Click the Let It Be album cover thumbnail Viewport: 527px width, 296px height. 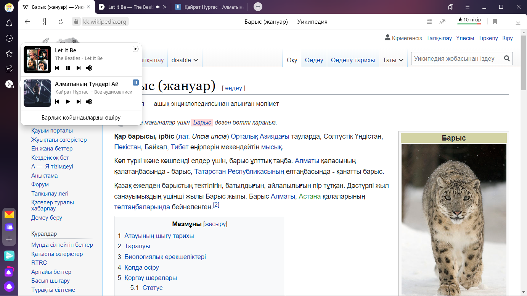[37, 60]
